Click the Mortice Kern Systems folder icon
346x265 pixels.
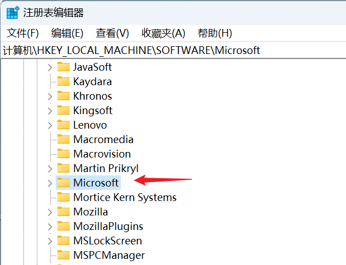[x=64, y=197]
